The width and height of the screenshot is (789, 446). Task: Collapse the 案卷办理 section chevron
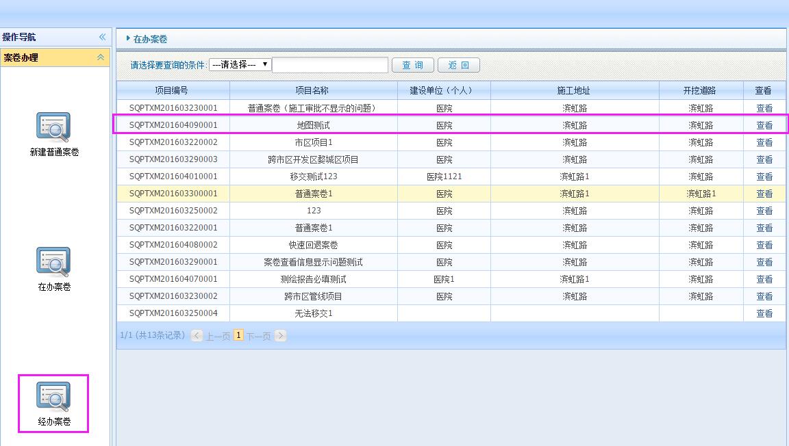[x=101, y=57]
